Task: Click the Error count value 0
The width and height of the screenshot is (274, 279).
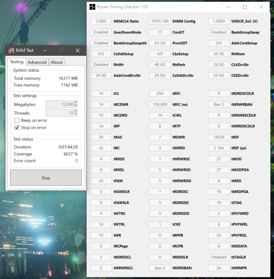Action: pos(76,161)
